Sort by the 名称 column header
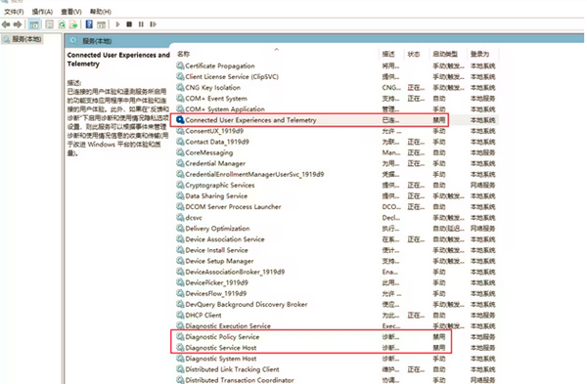The height and width of the screenshot is (384, 587). [x=184, y=54]
